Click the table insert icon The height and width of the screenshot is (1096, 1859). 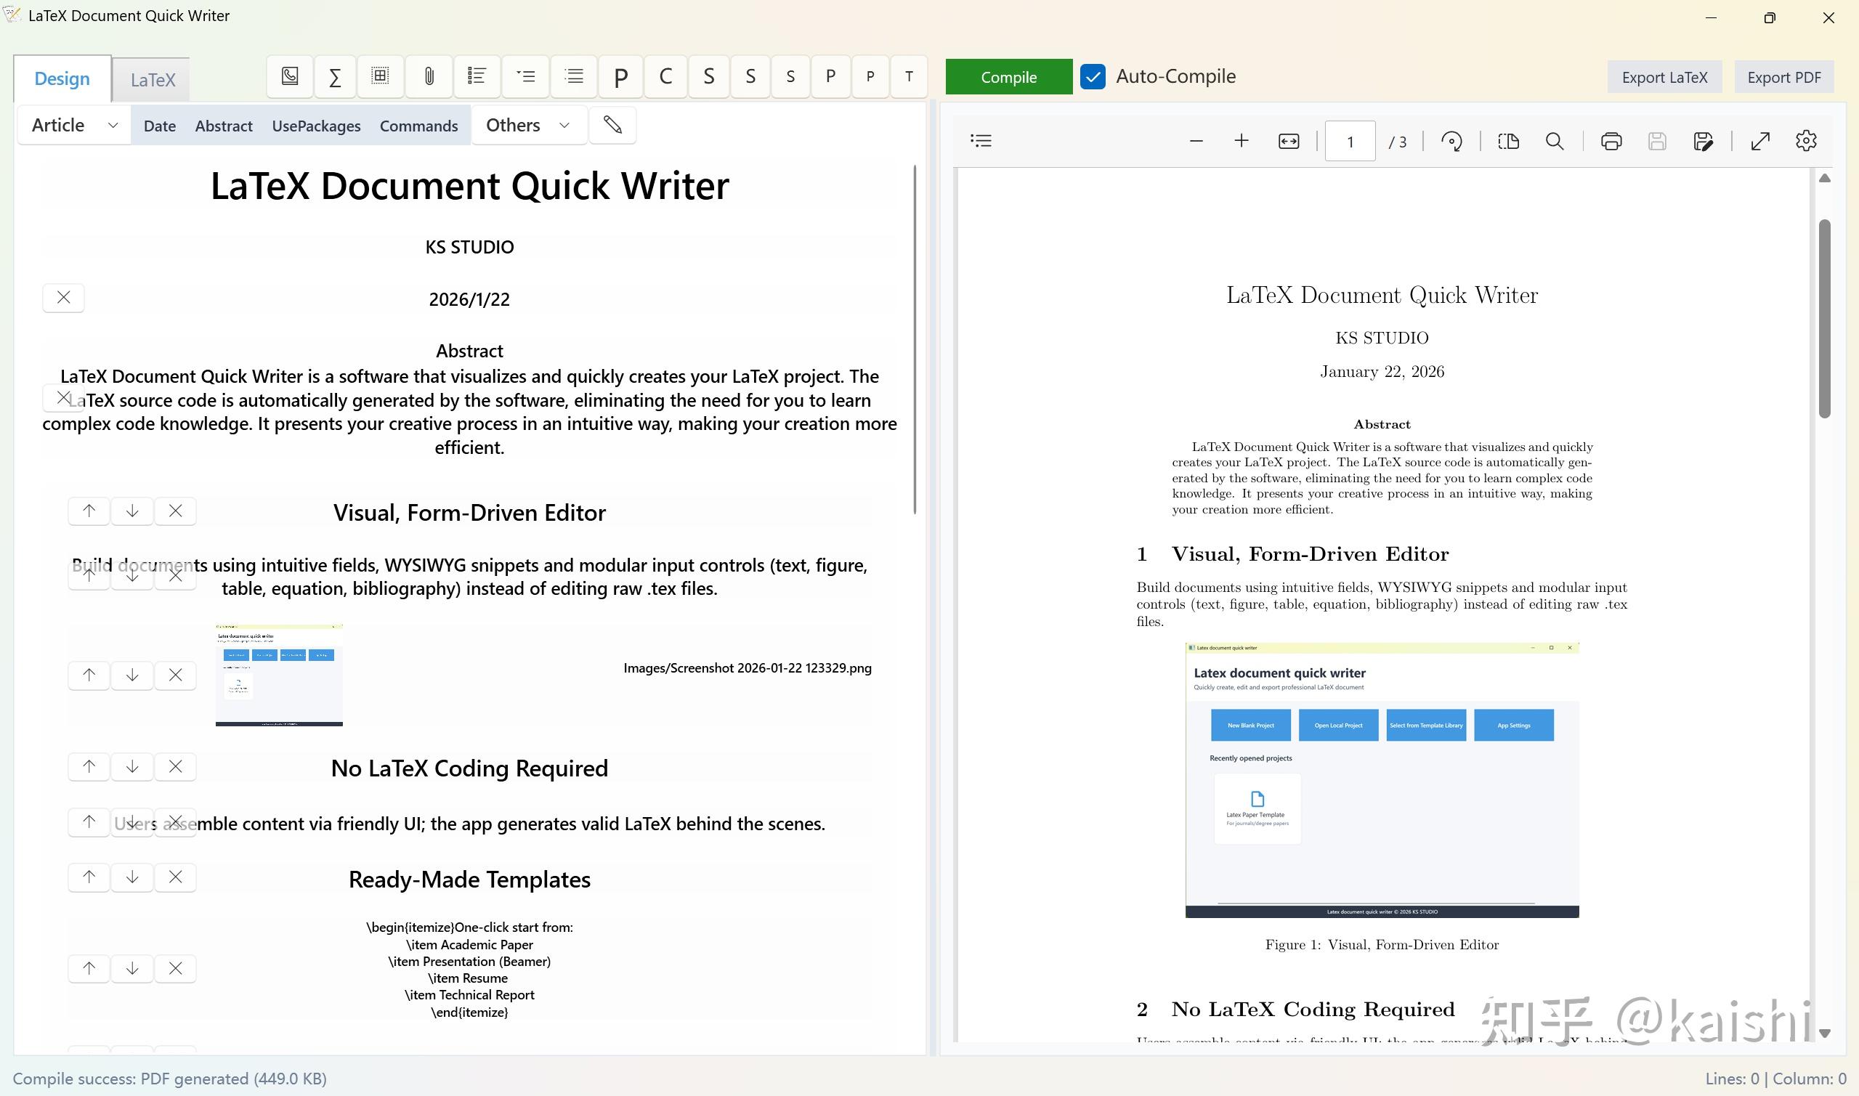(381, 77)
